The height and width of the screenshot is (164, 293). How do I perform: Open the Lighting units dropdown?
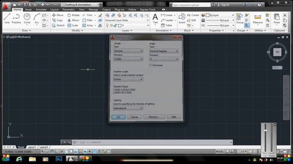[x=128, y=108]
